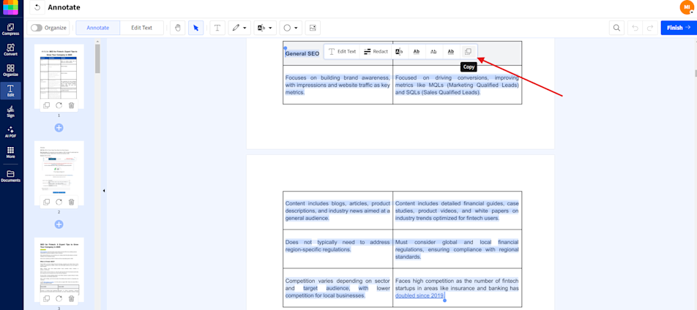697x310 pixels.
Task: Click the 'General SEO' header cell text
Action: (x=302, y=54)
